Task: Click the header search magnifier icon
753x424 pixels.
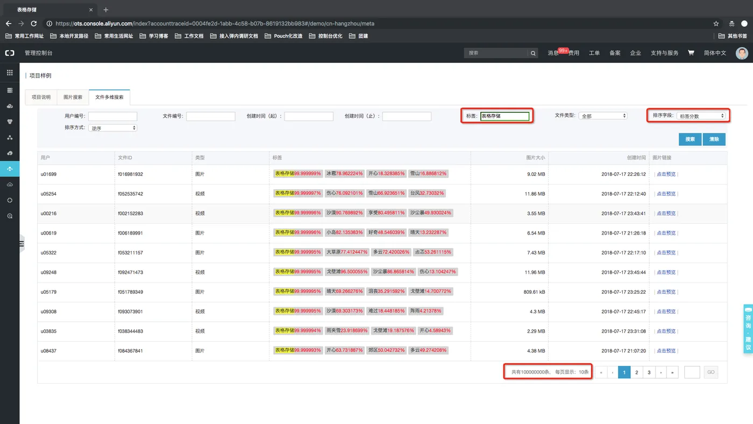Action: coord(533,53)
